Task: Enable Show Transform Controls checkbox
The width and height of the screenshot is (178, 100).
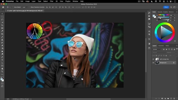Action: coord(29,7)
